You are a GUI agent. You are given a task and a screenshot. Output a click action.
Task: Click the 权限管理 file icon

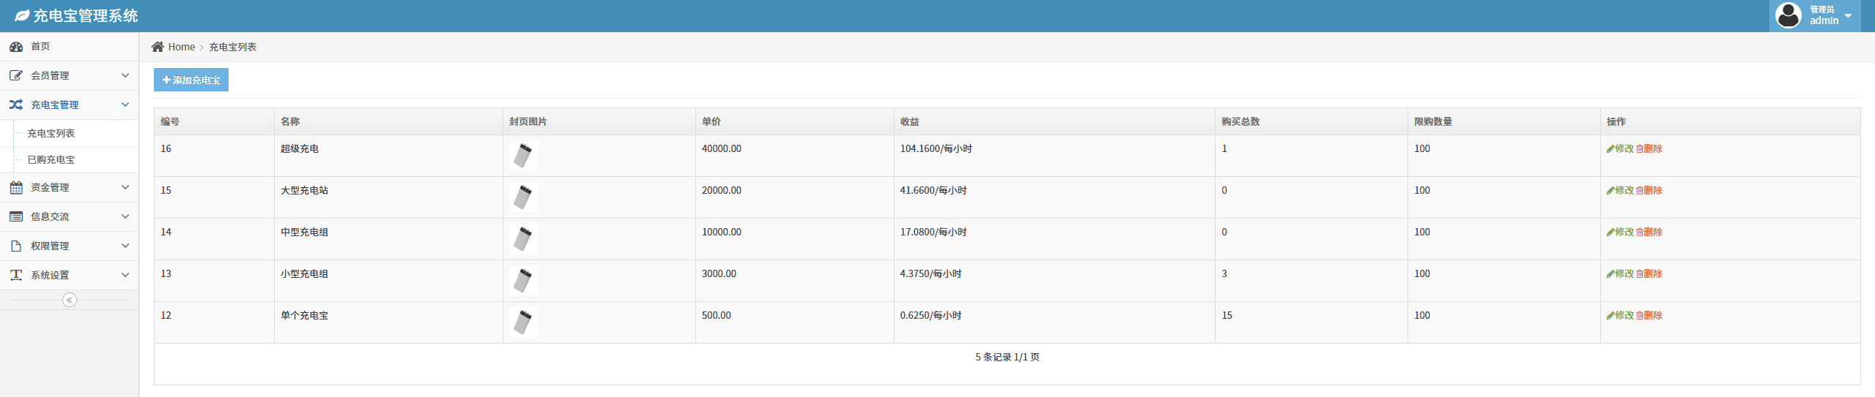(16, 246)
